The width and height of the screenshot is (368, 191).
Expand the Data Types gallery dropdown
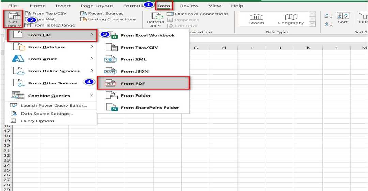coord(312,24)
